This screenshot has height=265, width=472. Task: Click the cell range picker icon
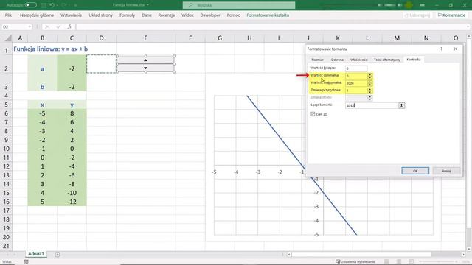click(401, 105)
